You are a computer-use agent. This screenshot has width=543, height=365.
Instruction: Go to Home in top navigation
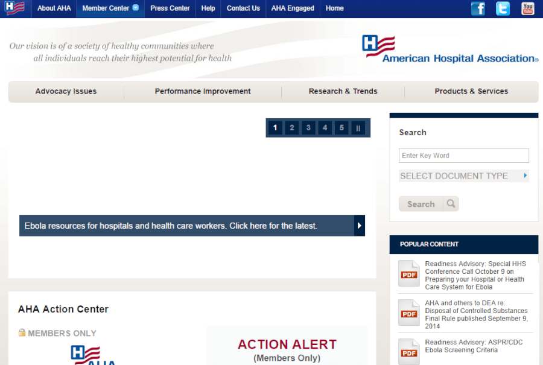[334, 8]
